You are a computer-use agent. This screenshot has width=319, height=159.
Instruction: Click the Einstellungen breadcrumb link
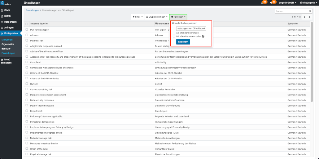(32, 11)
